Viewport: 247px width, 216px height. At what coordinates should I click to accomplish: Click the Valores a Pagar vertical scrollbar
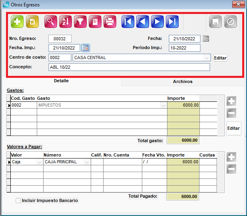tap(221, 172)
